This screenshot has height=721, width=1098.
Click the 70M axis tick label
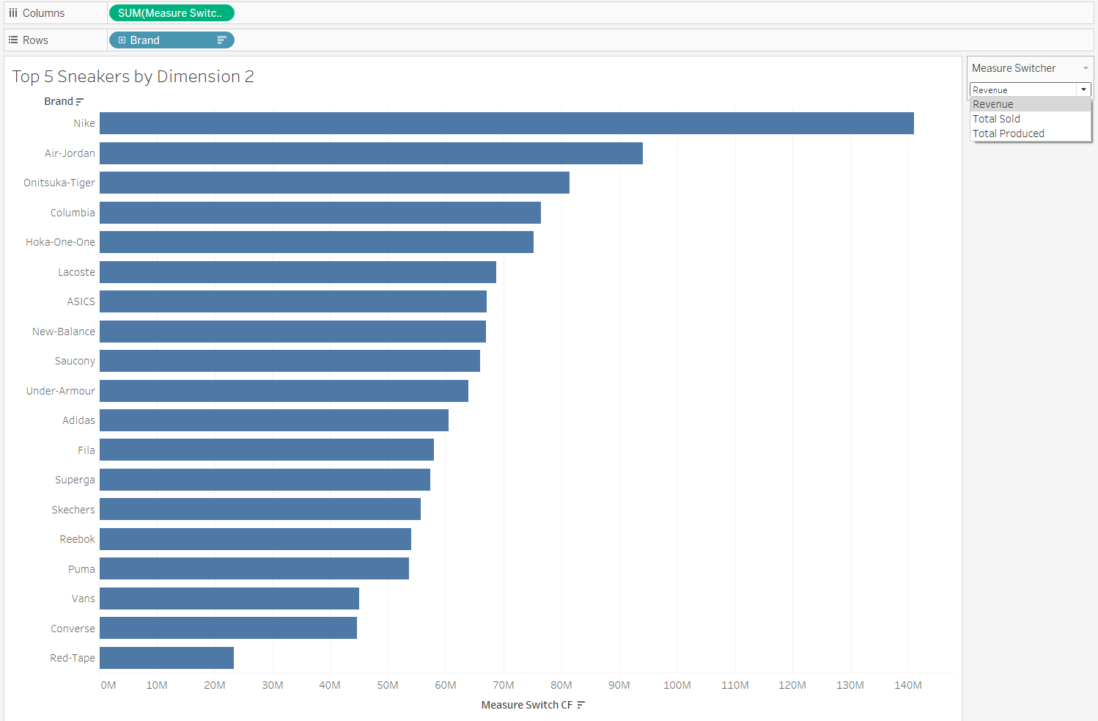504,685
